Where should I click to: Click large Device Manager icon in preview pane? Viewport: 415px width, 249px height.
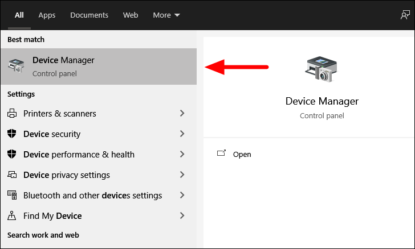pos(322,69)
